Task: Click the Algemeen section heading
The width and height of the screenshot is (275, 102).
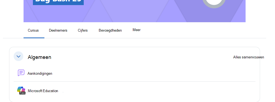Action: [40, 57]
